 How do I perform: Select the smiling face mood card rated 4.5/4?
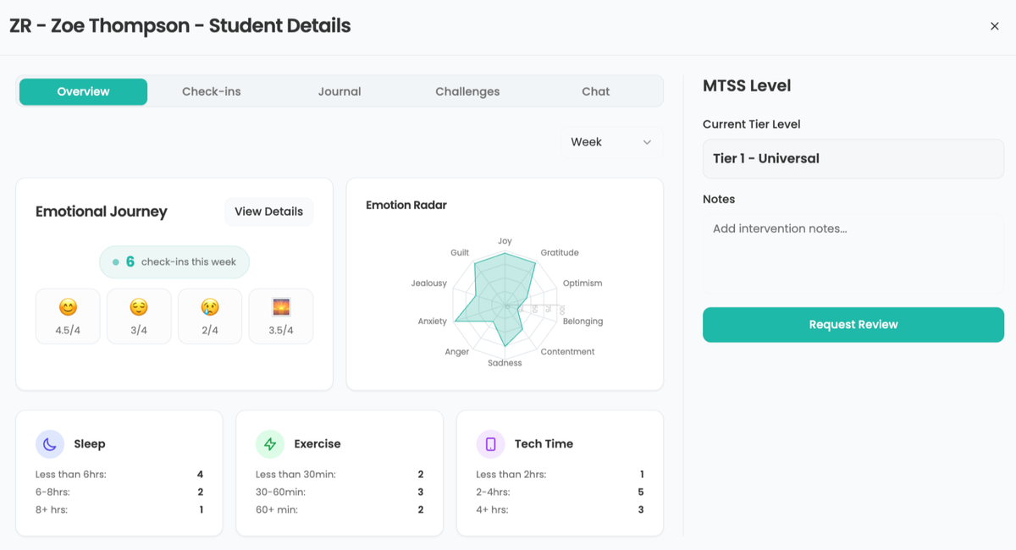tap(68, 316)
